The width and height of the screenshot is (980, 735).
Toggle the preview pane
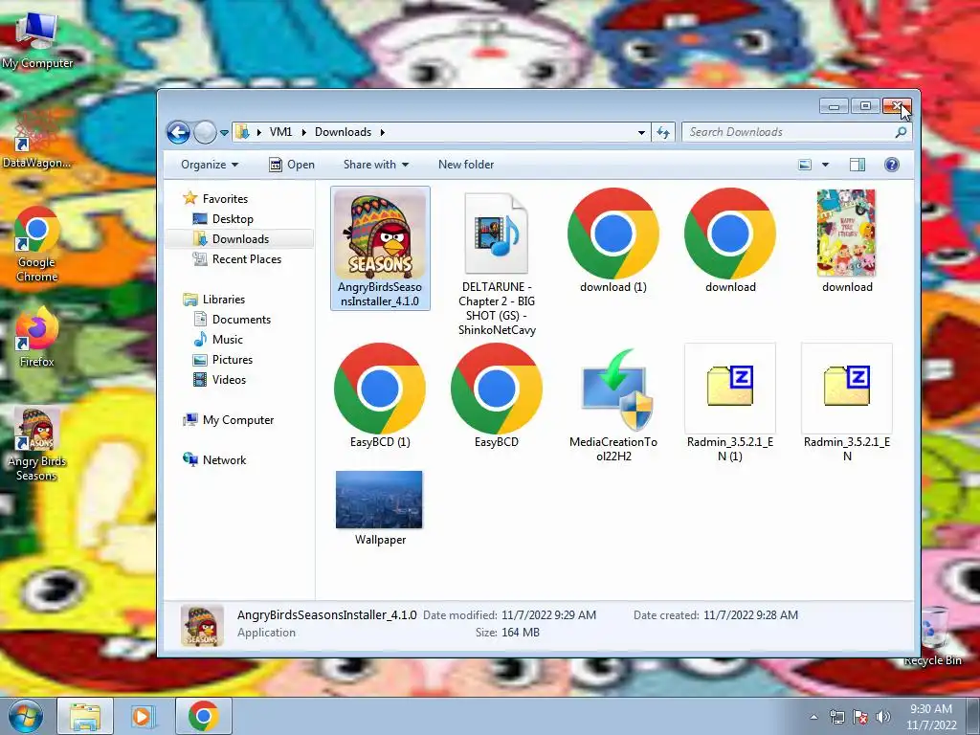tap(857, 165)
